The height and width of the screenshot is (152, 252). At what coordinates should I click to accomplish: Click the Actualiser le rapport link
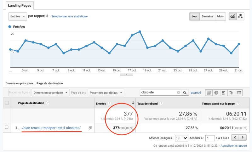click(x=233, y=146)
